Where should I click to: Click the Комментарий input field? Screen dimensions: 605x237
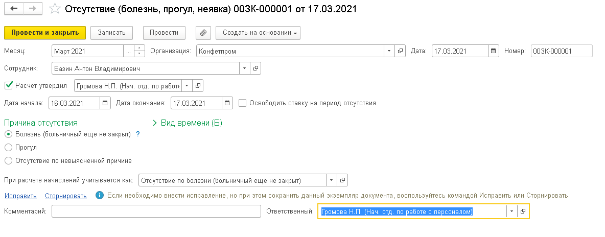click(156, 211)
